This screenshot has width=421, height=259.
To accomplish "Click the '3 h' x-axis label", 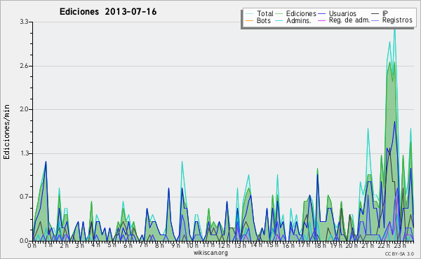I will pyautogui.click(x=80, y=245).
